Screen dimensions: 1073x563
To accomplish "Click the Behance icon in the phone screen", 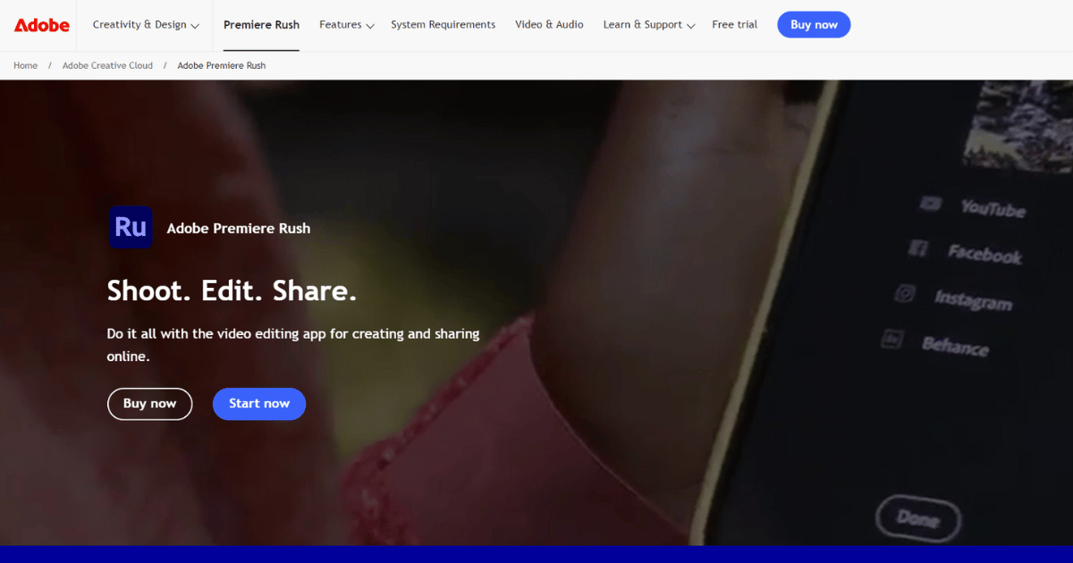I will tap(892, 338).
